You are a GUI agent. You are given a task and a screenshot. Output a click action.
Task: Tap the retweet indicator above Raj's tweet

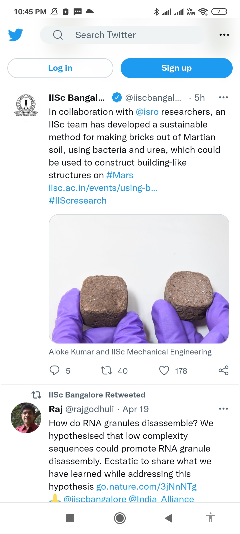pyautogui.click(x=36, y=395)
